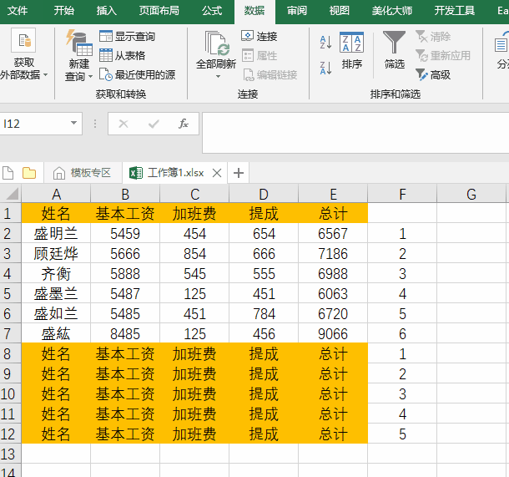The width and height of the screenshot is (509, 477).
Task: Select cell E7 containing 9066
Action: (333, 333)
